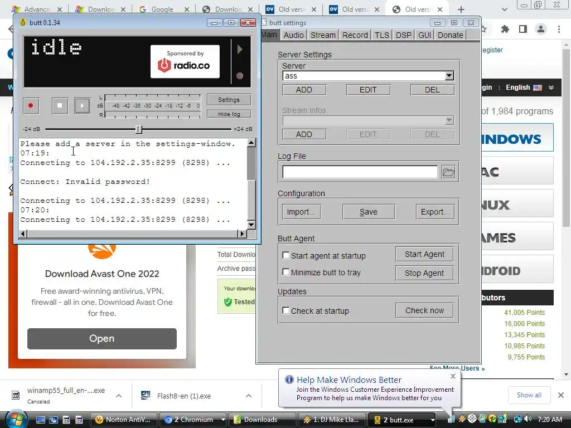Click the small play arrow on the butt display
The image size is (571, 428).
(240, 49)
